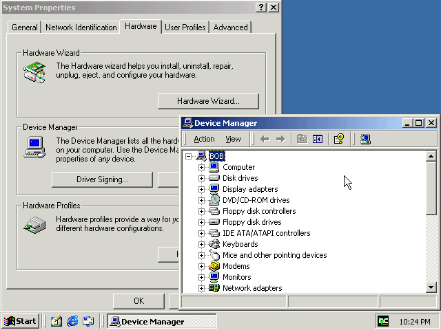Click the Hardware Wizard... button

point(208,101)
